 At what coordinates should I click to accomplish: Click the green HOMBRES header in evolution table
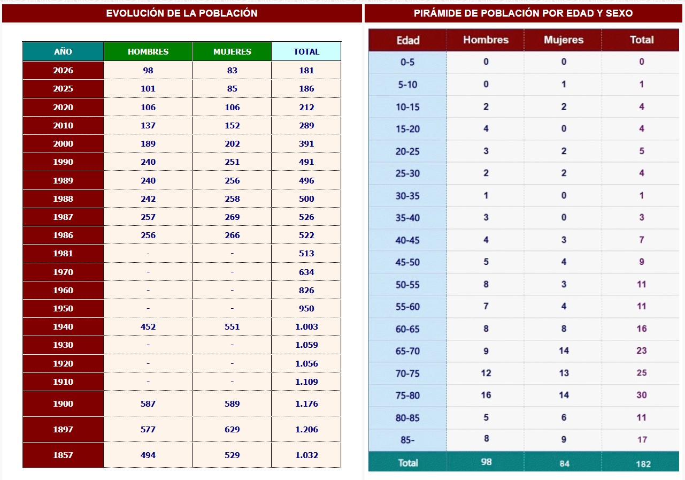point(148,52)
